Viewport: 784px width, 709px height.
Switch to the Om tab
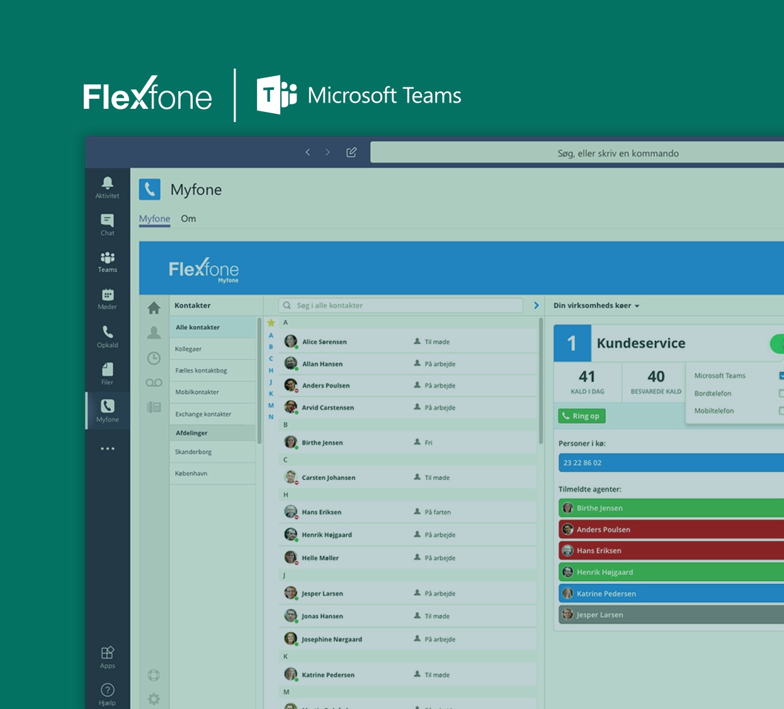(x=188, y=219)
